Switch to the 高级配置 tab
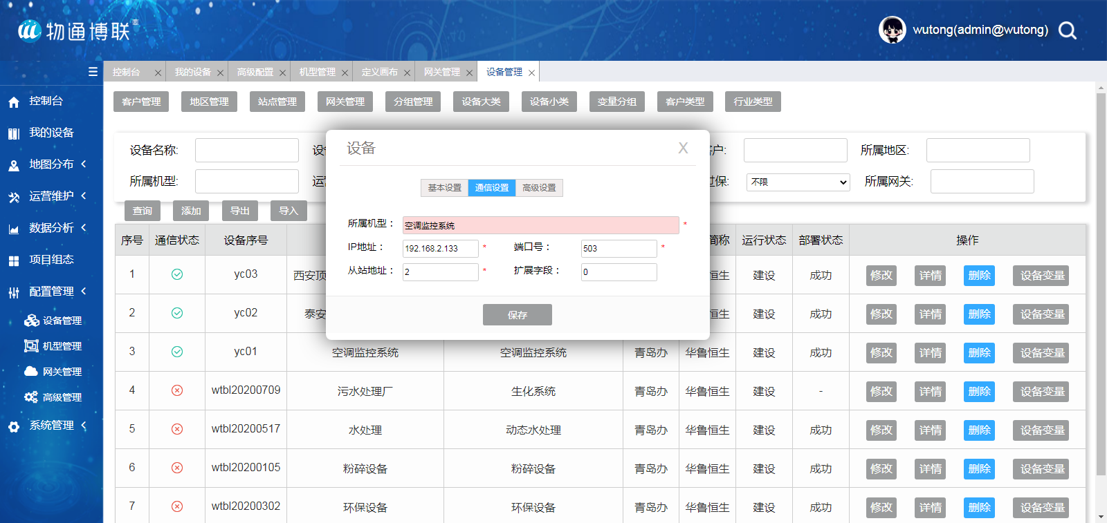 [x=259, y=72]
